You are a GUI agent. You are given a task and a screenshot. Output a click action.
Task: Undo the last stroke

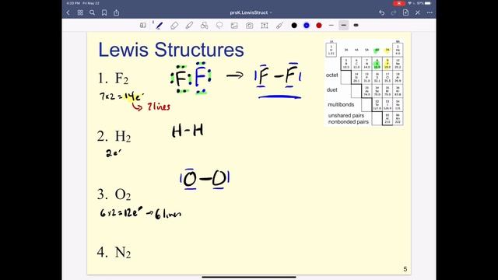tap(381, 12)
